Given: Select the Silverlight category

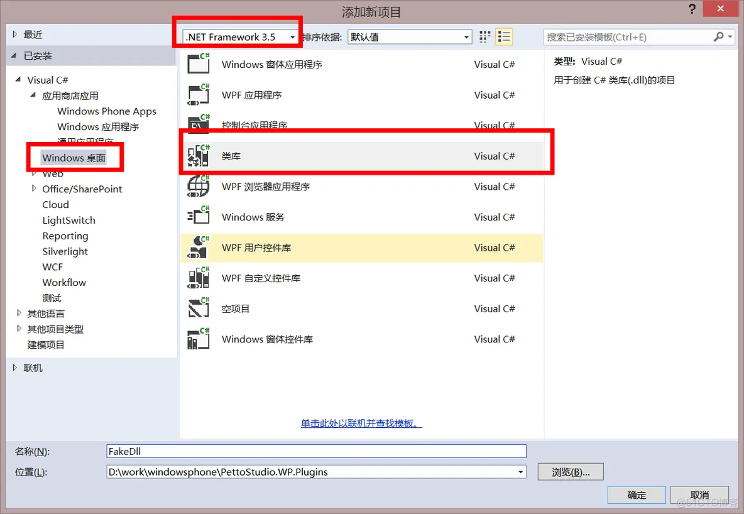Looking at the screenshot, I should point(65,251).
